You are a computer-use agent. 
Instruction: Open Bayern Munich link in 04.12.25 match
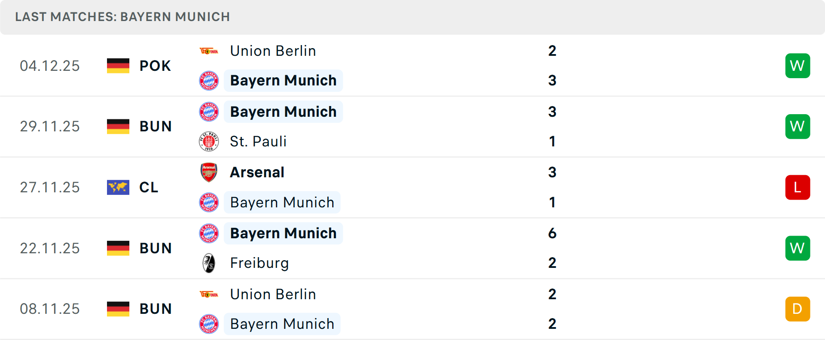point(283,80)
